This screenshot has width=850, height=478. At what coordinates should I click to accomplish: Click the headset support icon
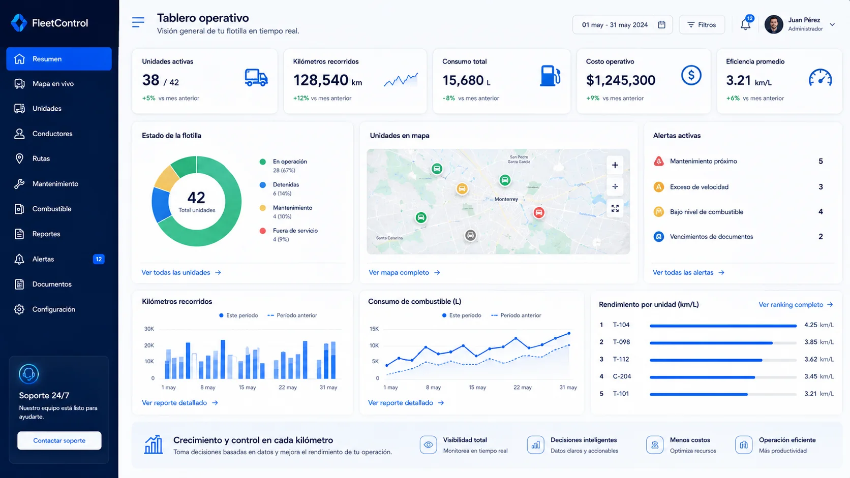pos(29,374)
